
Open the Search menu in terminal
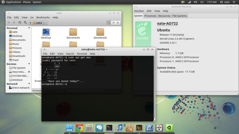point(70,54)
